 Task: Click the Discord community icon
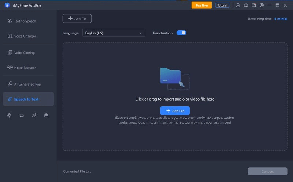pyautogui.click(x=246, y=5)
